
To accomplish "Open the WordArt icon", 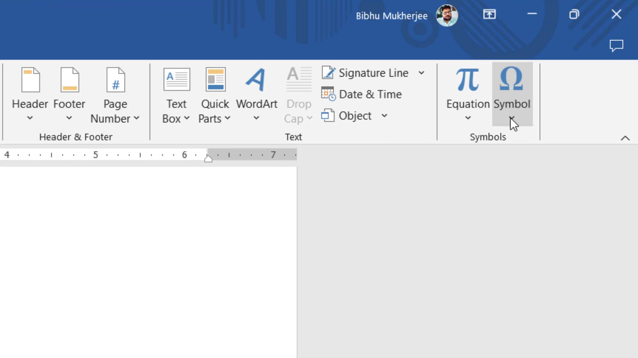I will click(256, 80).
